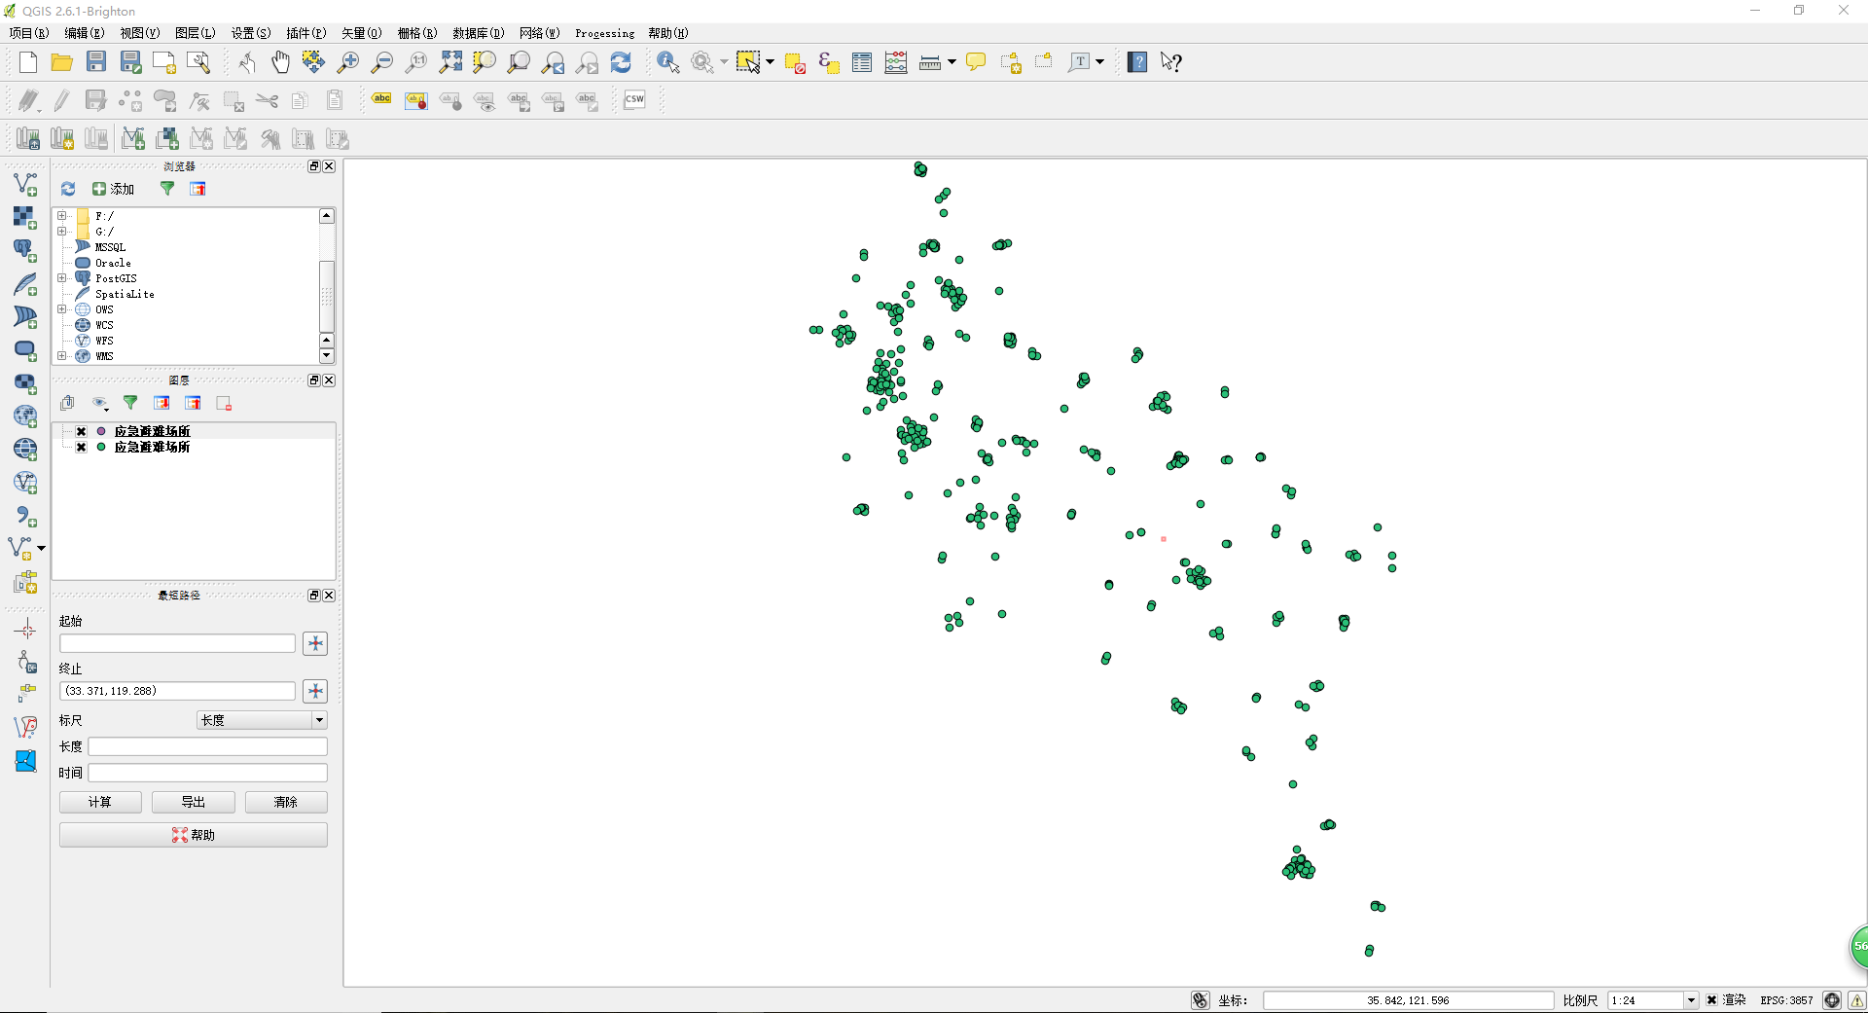Viewport: 1868px width, 1013px height.
Task: Click the 导出 export button
Action: [x=193, y=802]
